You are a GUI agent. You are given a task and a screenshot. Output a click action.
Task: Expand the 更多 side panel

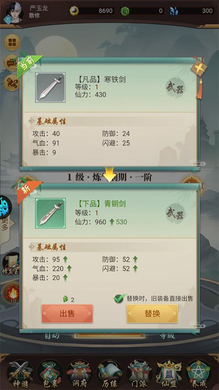[5, 224]
